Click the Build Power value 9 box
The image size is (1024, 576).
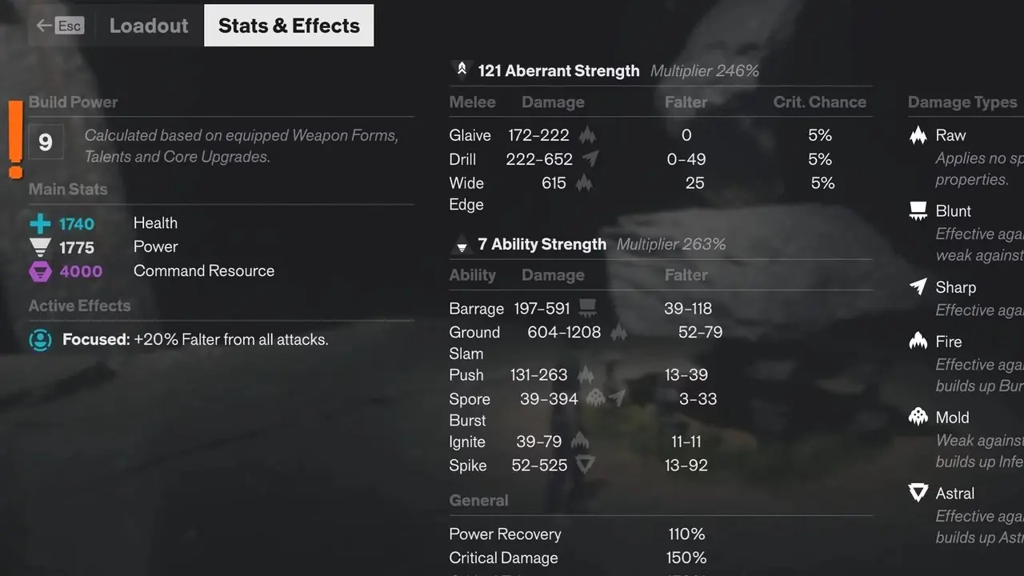[46, 142]
